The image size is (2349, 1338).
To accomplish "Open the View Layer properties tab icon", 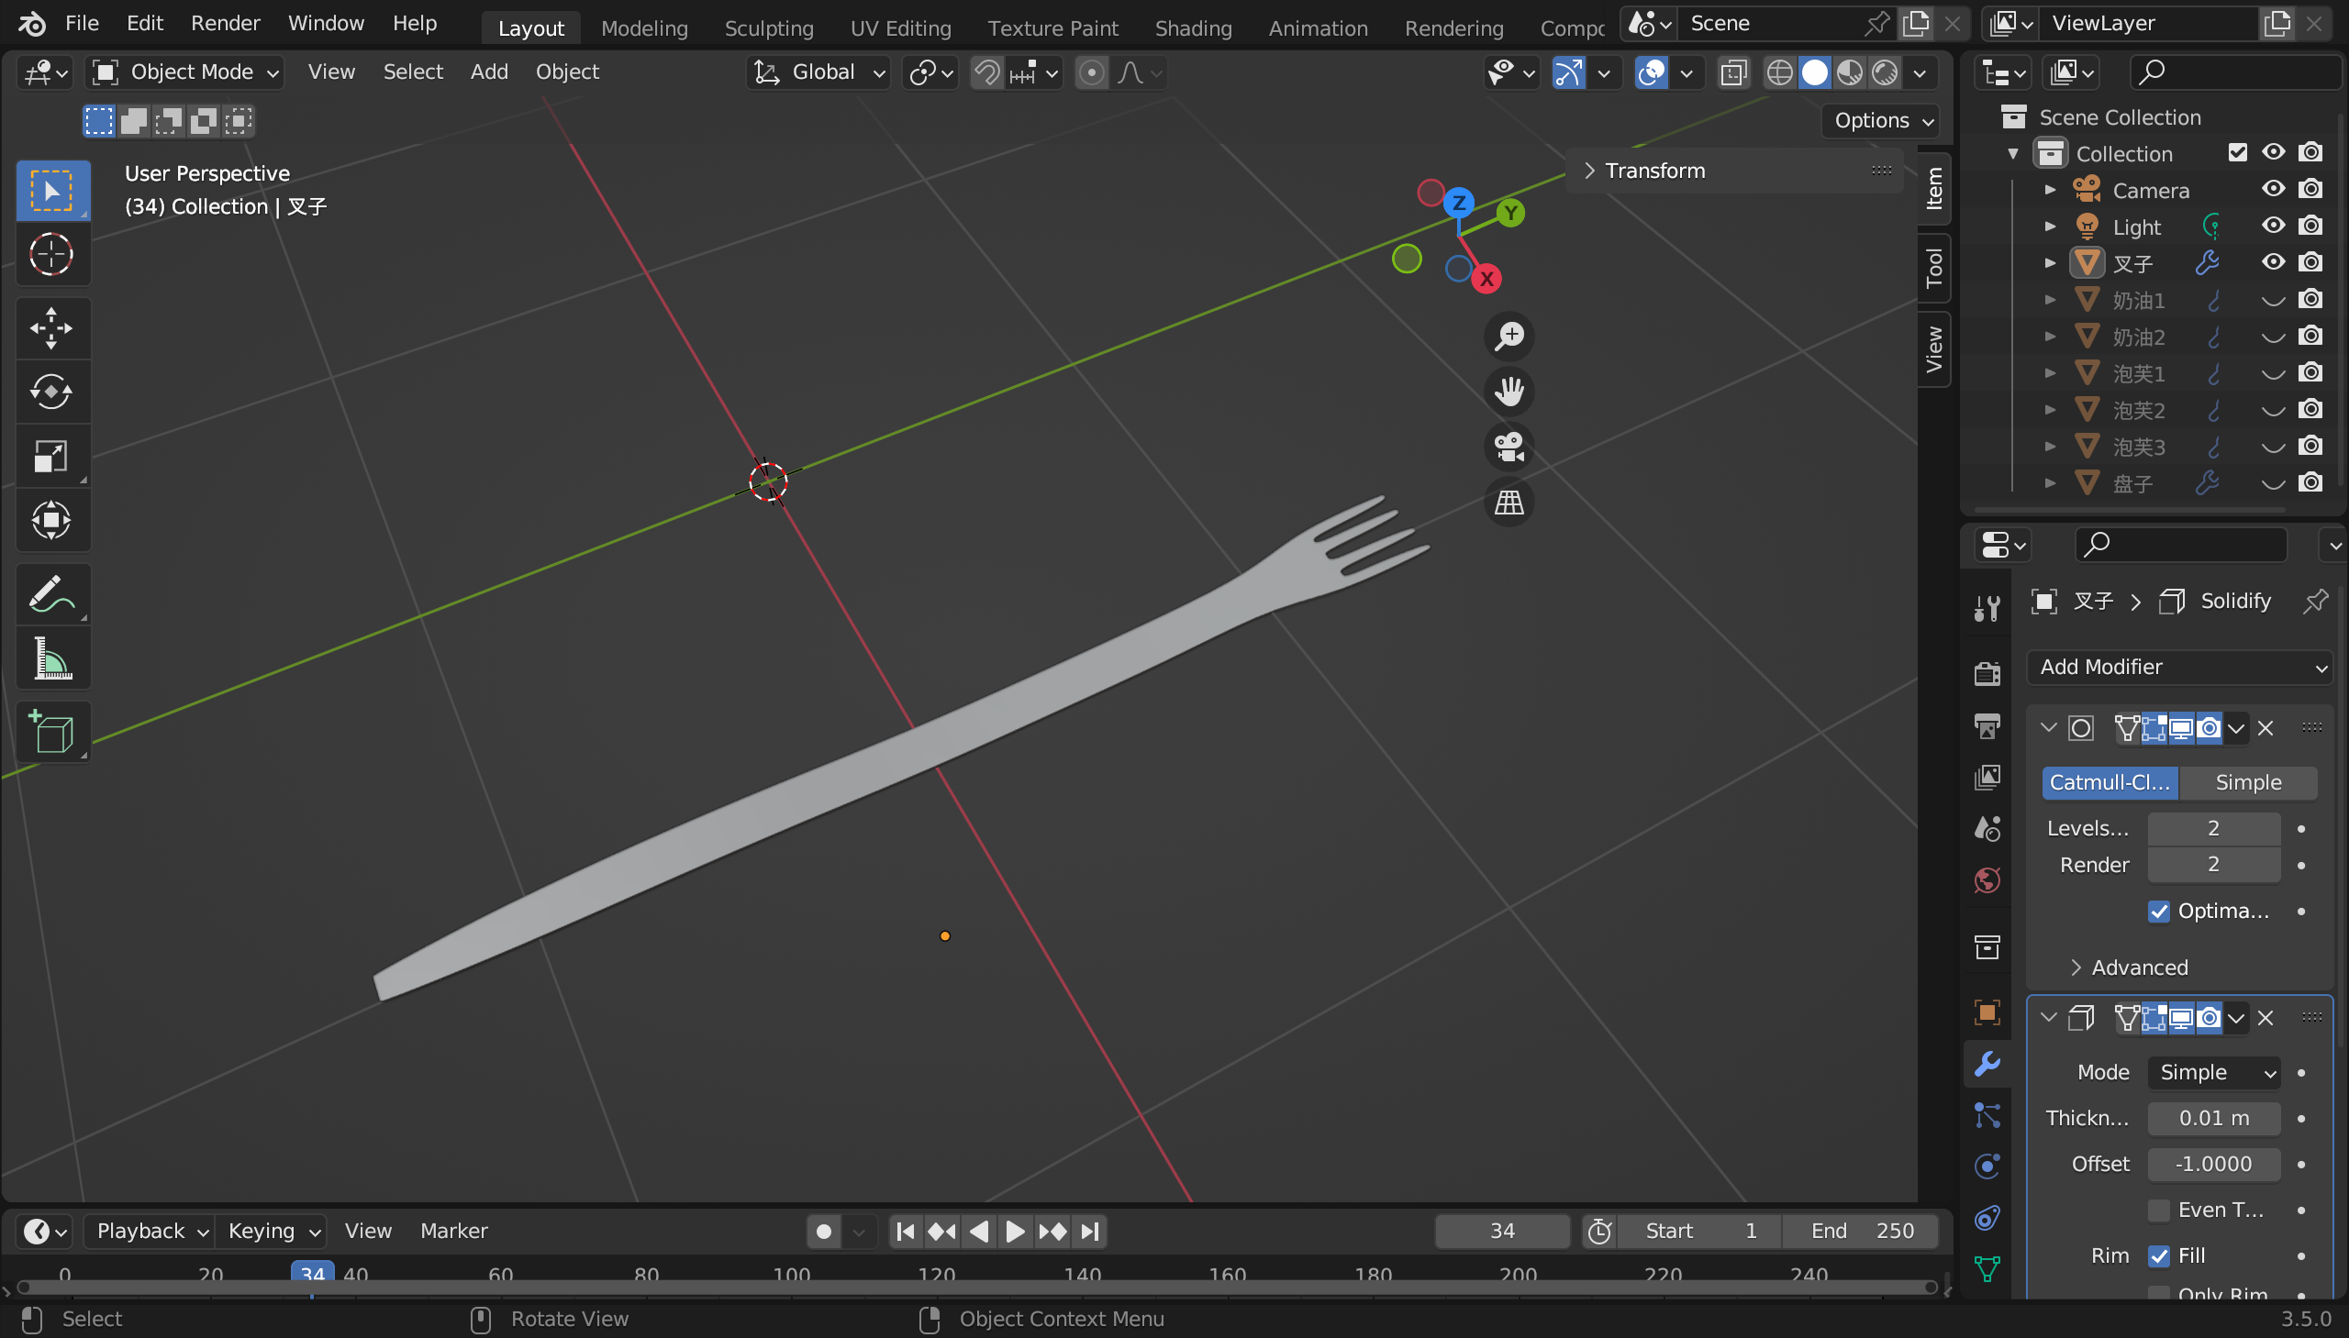I will point(1987,778).
